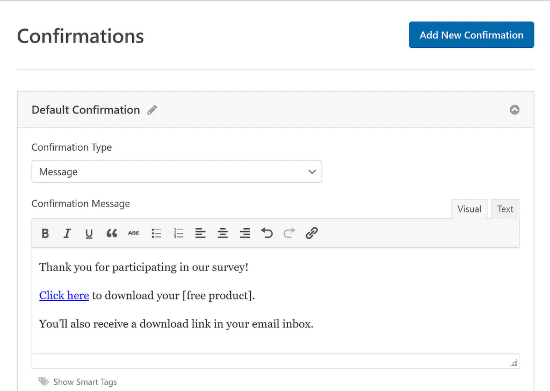Select the Visual tab
This screenshot has height=391, width=550.
tap(469, 209)
